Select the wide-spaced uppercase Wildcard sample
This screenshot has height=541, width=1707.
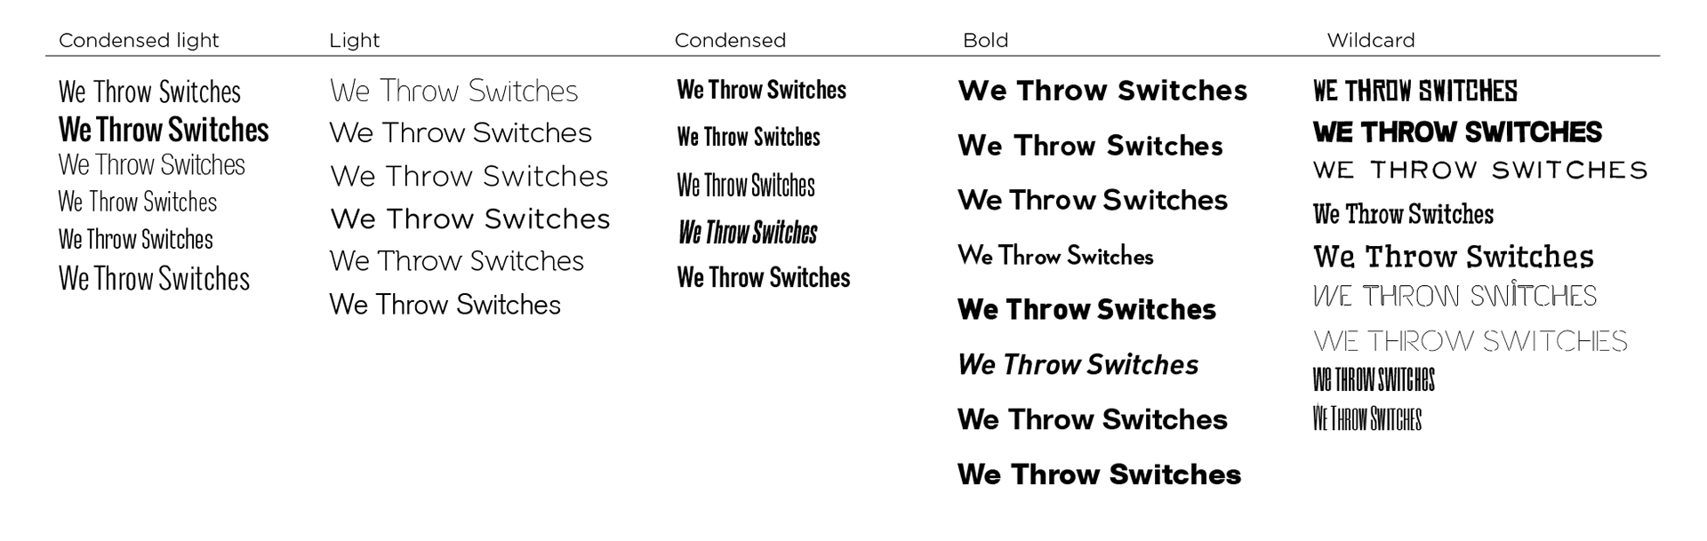point(1480,170)
